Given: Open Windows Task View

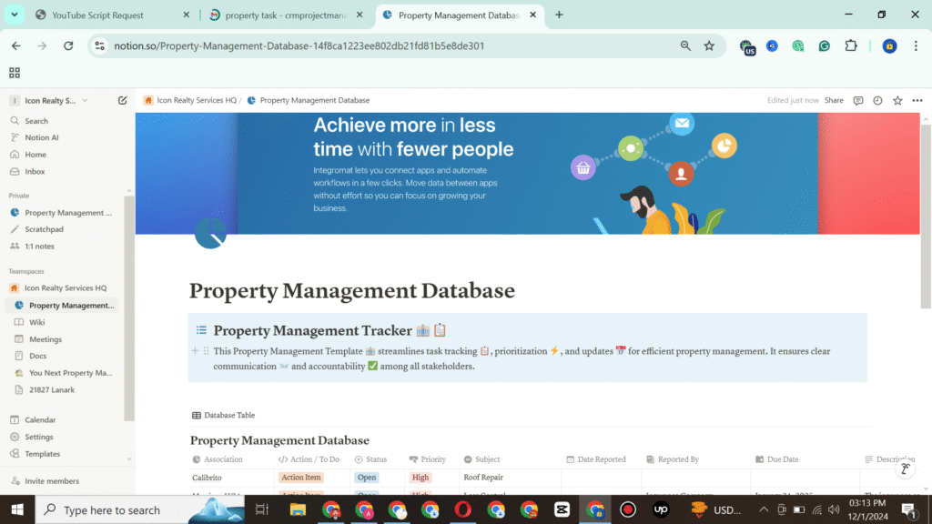Looking at the screenshot, I should coord(261,509).
